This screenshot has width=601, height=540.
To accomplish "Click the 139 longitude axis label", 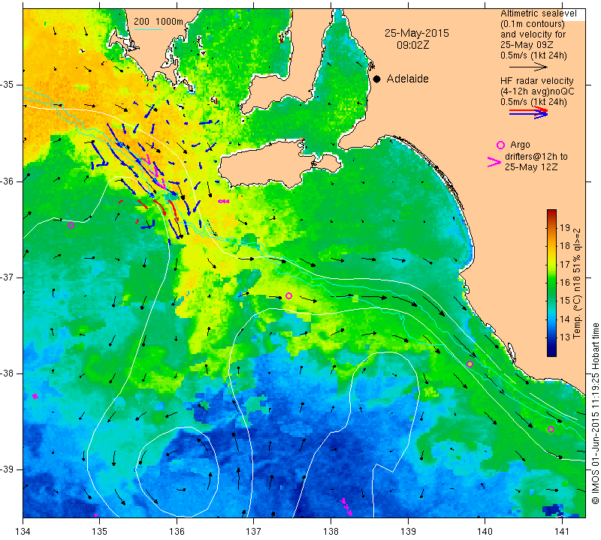I will (408, 532).
